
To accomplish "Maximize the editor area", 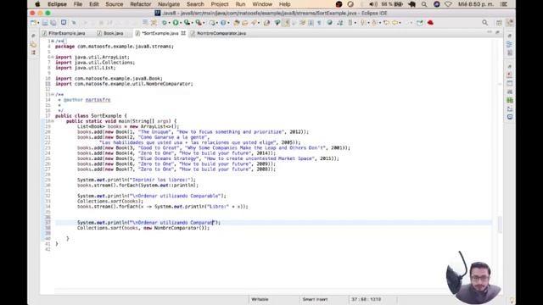I will [498, 32].
